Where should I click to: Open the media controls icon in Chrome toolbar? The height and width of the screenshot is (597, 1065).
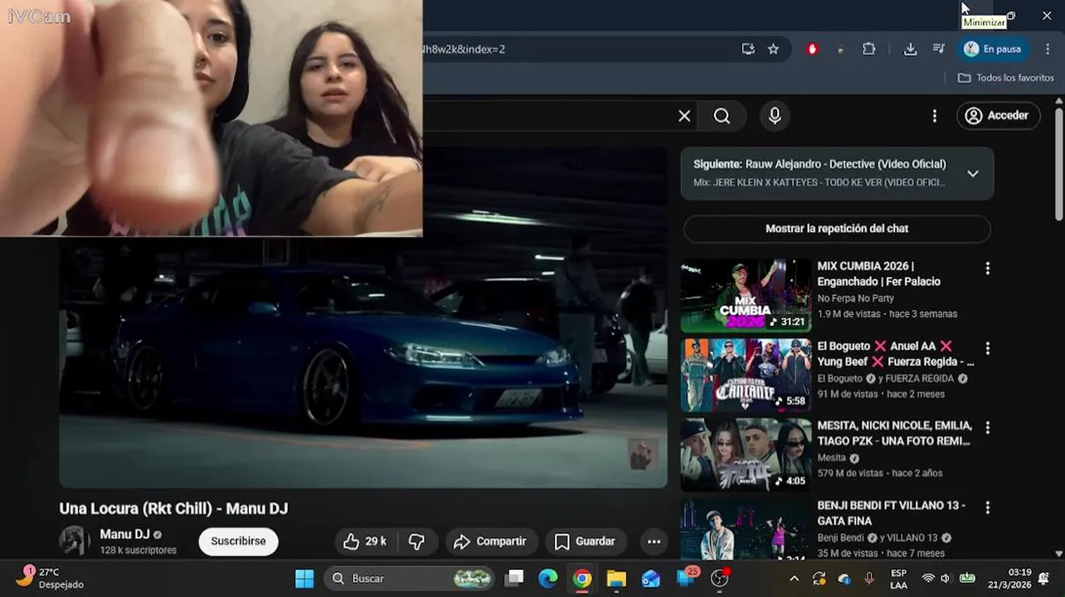coord(938,49)
